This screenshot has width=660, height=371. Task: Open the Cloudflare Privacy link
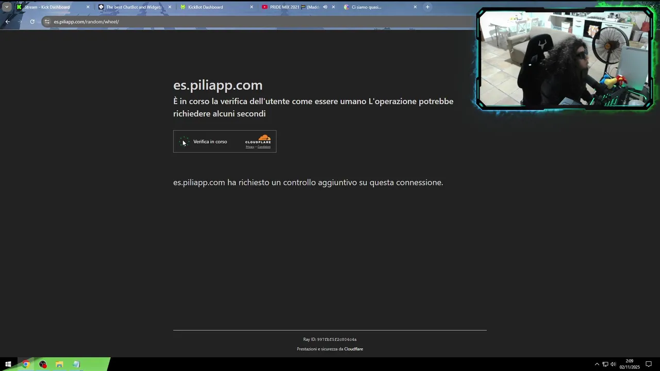[x=250, y=147]
